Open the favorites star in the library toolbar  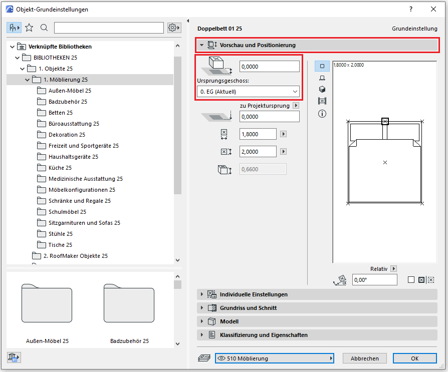point(29,28)
